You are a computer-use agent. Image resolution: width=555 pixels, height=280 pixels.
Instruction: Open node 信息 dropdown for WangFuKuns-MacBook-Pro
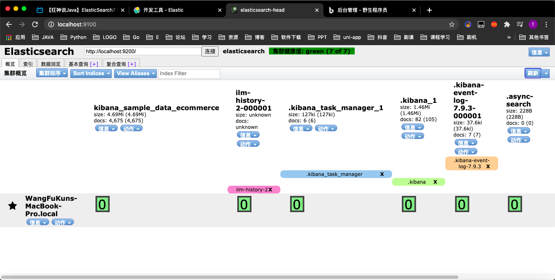[38, 222]
